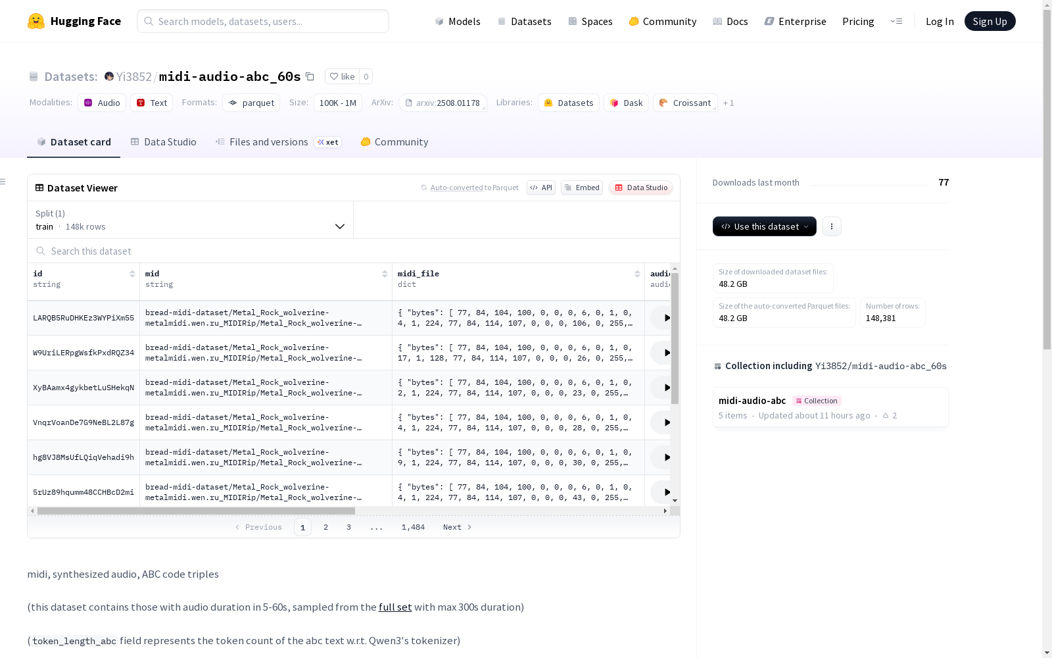Viewport: 1052px width, 658px height.
Task: Open the Datasets library tag
Action: 569,103
